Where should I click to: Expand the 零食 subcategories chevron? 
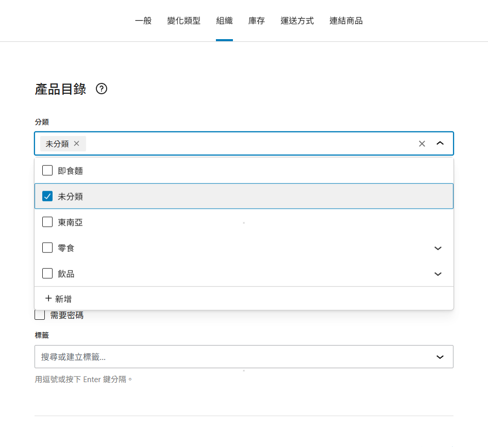click(x=437, y=248)
